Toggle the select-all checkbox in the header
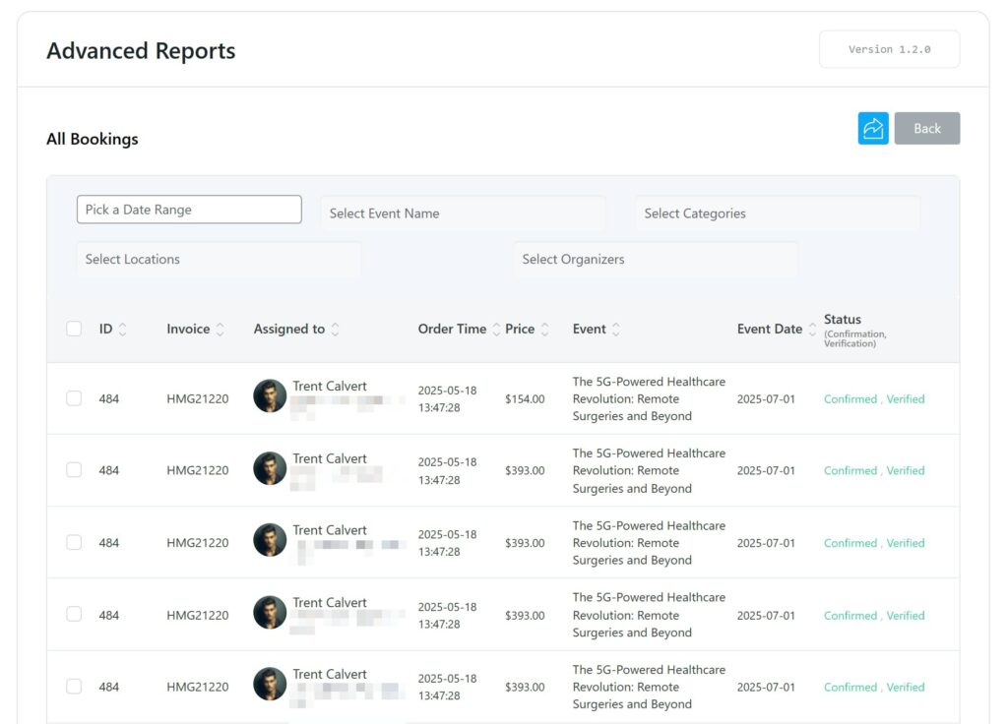1008x724 pixels. tap(74, 329)
